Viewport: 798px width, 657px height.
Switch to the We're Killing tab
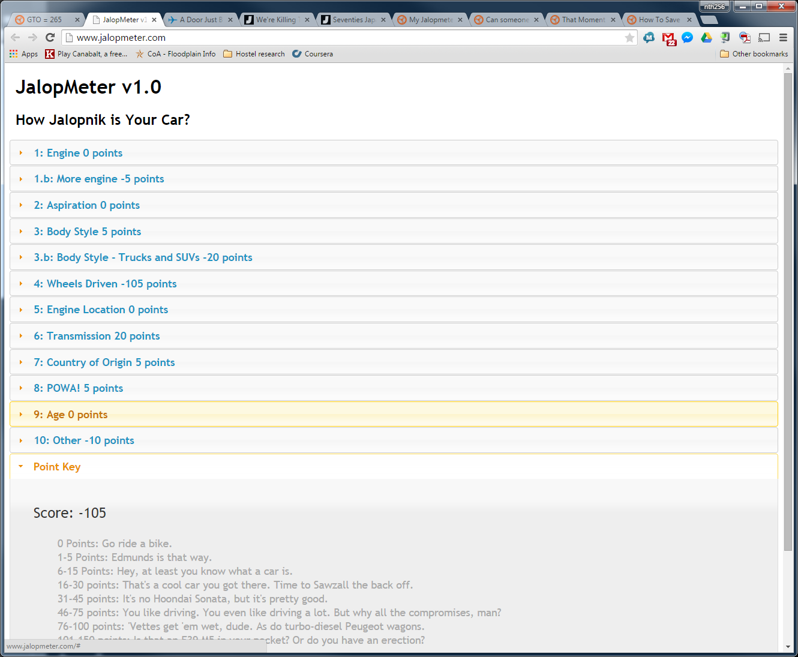276,20
